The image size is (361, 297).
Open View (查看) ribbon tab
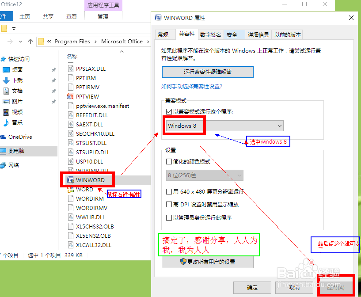(72, 17)
